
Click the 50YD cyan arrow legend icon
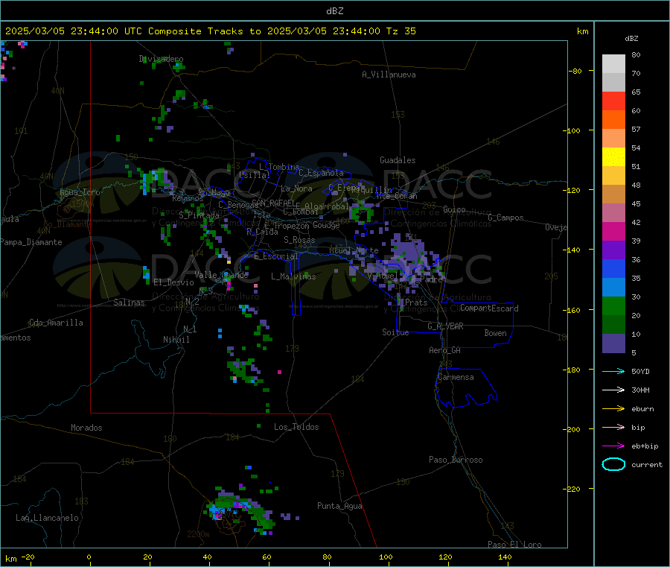point(613,371)
